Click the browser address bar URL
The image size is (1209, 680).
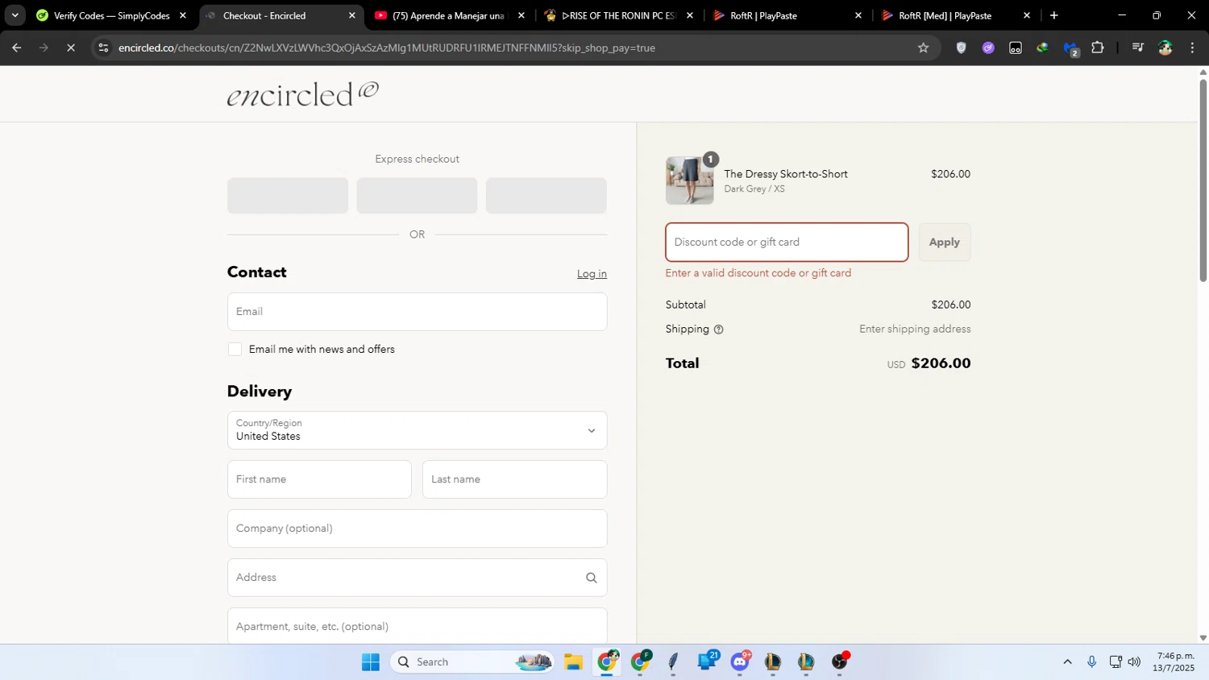(387, 48)
